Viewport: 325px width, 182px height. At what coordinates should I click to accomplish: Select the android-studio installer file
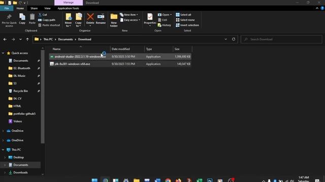120,57
